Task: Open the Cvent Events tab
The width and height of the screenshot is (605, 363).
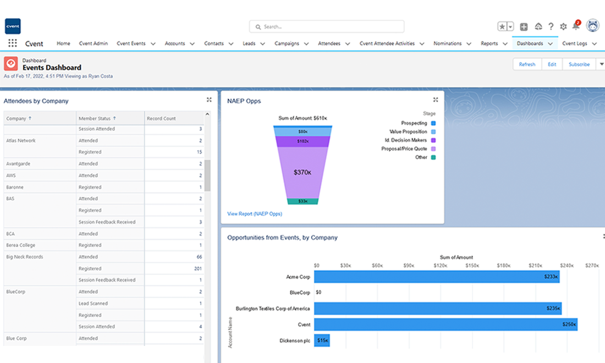Action: pos(131,43)
